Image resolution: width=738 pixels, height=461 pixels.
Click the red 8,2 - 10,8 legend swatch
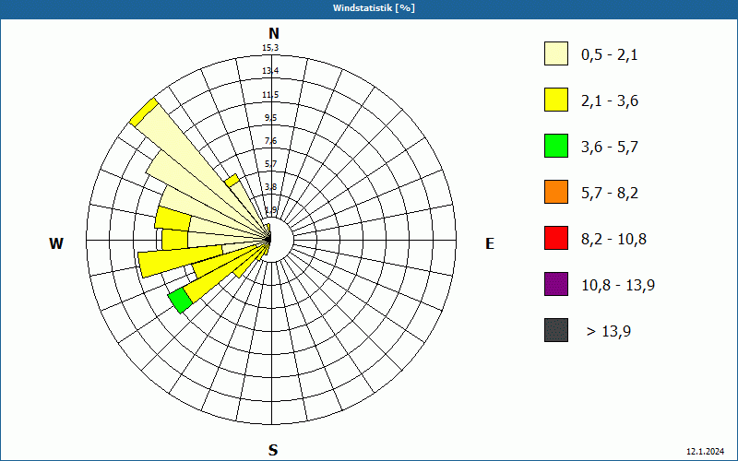pyautogui.click(x=556, y=238)
